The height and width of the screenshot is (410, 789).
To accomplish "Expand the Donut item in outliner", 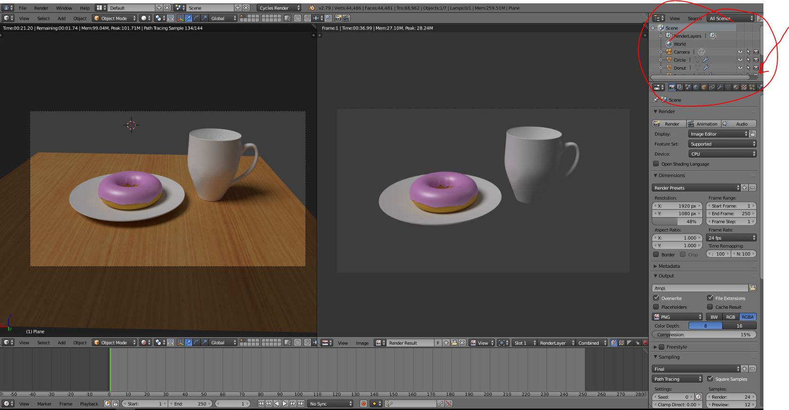I will (x=661, y=68).
